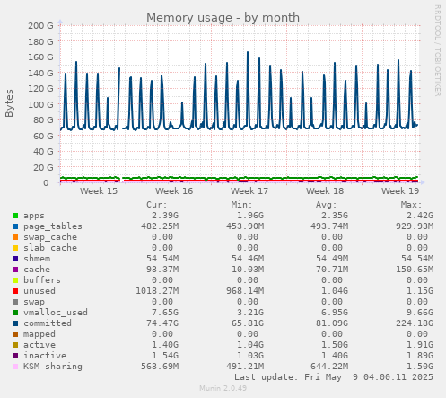
Task: Click the 'Max:' column header
Action: (411, 205)
